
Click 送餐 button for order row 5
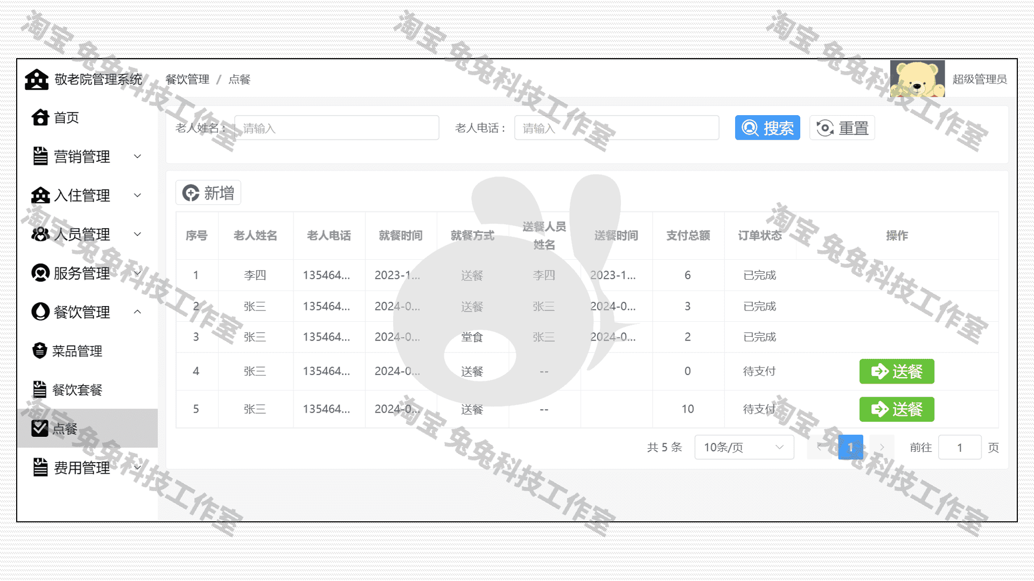tap(897, 409)
